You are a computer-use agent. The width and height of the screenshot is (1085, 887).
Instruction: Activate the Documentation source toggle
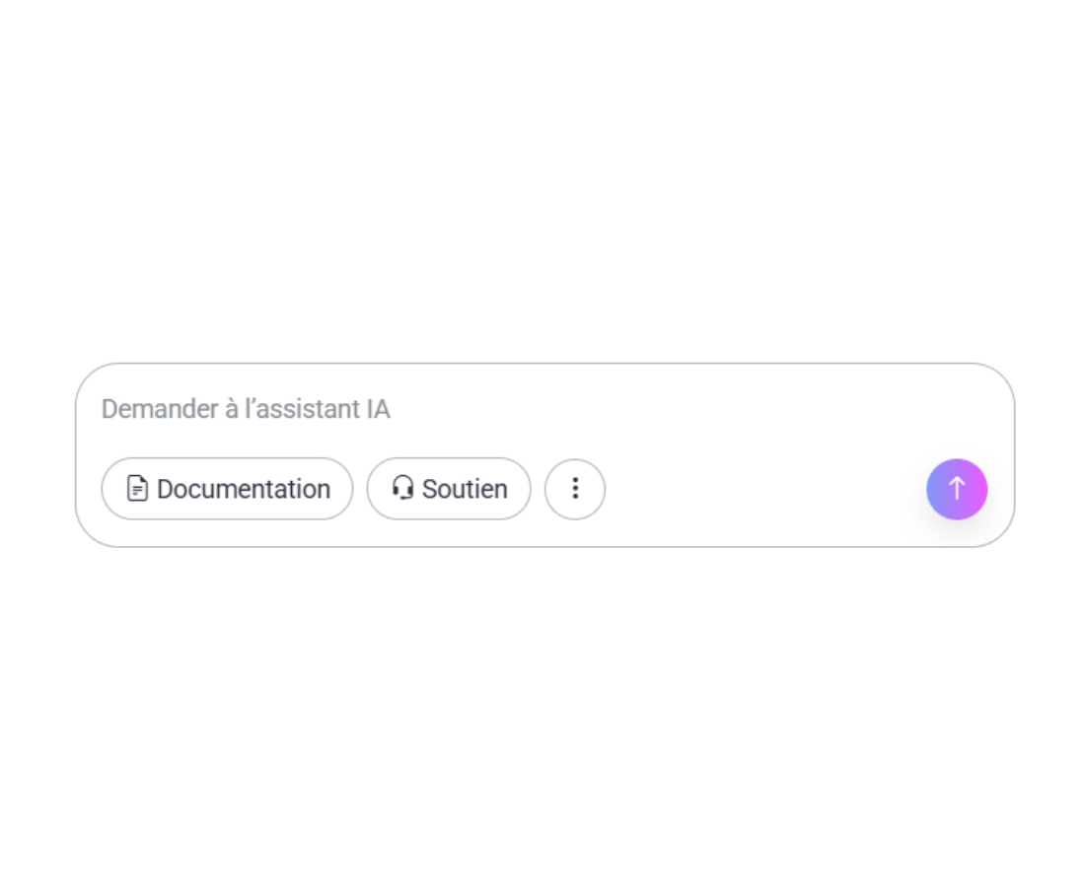(x=227, y=488)
